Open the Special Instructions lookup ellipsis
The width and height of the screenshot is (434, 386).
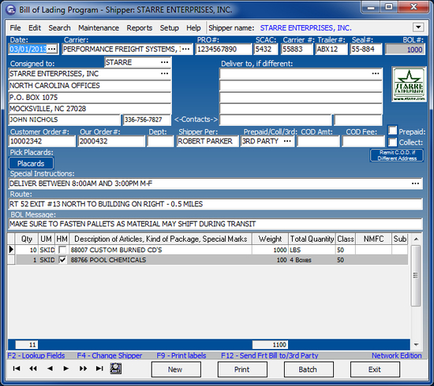(415, 184)
